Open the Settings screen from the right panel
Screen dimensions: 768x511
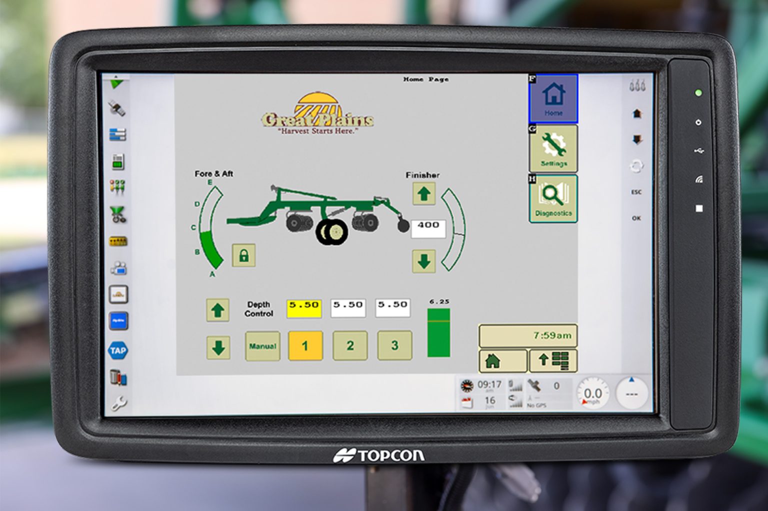tap(553, 148)
